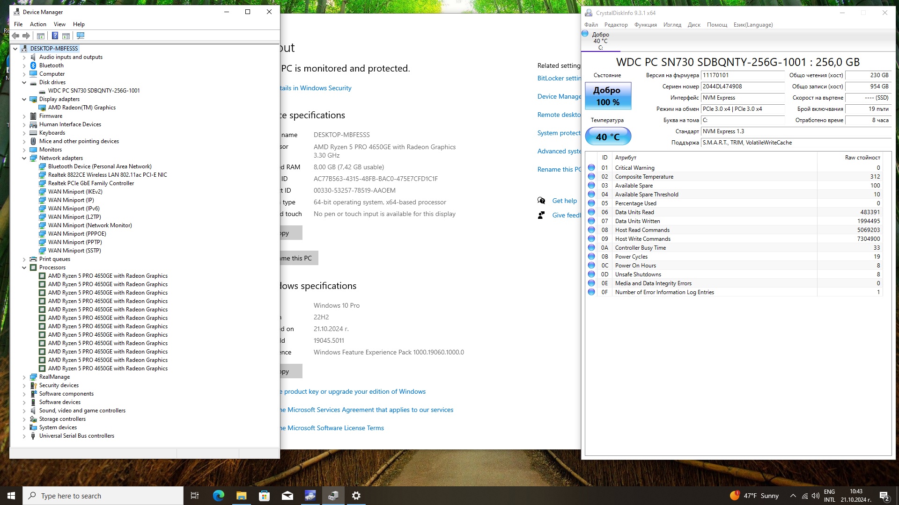Click the Universal Serial Bus controllers icon
The height and width of the screenshot is (505, 899).
pyautogui.click(x=33, y=436)
